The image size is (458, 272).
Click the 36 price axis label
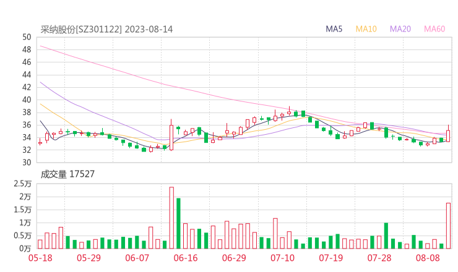[27, 125]
